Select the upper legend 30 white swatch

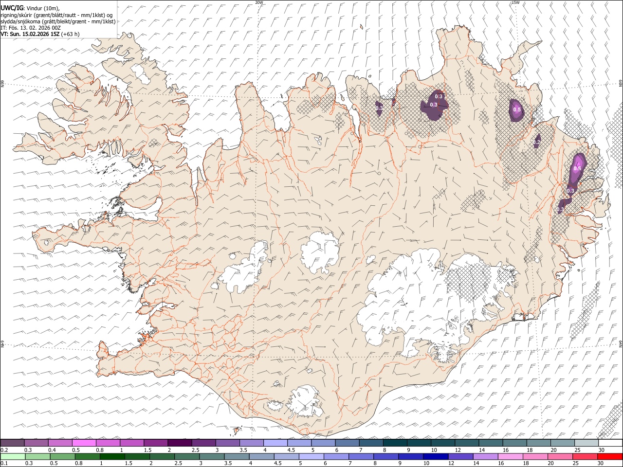click(610, 443)
